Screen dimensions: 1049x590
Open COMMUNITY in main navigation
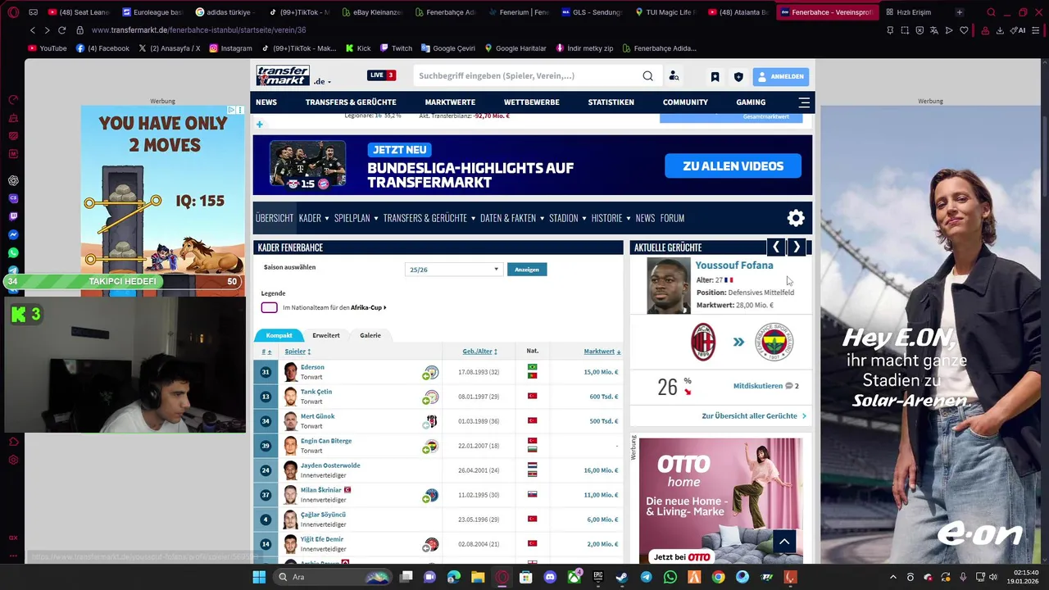tap(685, 102)
